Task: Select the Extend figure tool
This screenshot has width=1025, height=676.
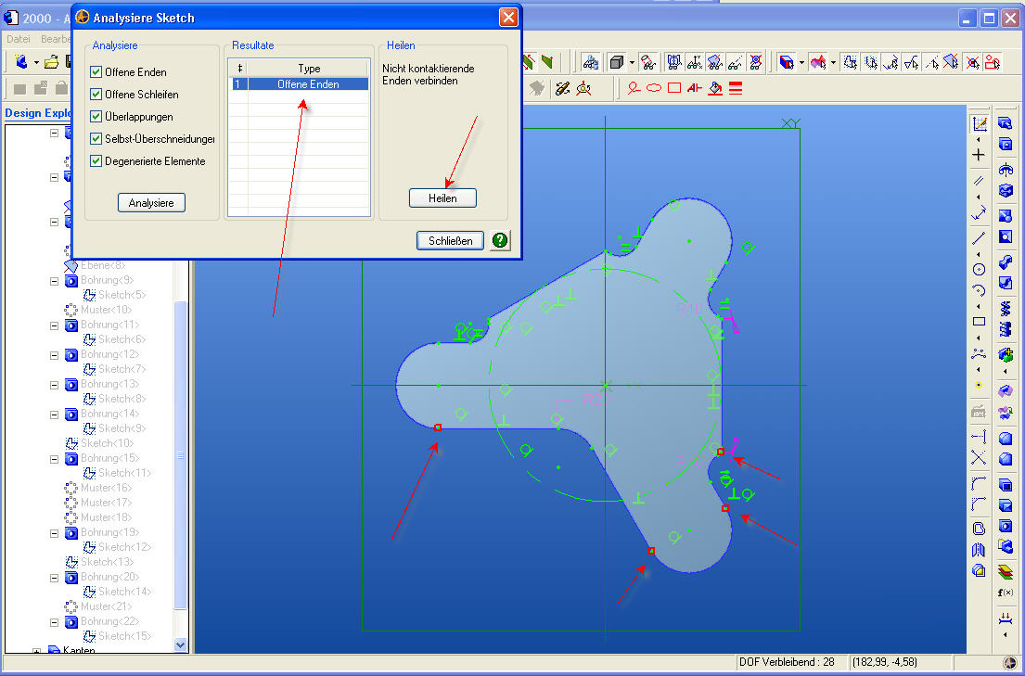Action: coord(979,437)
